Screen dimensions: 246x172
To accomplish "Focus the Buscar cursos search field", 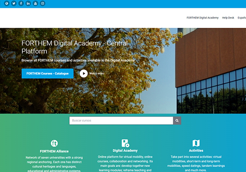I will [121, 121].
